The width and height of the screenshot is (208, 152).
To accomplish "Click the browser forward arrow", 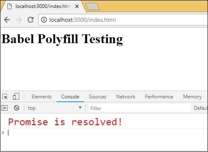I will pyautogui.click(x=19, y=20).
